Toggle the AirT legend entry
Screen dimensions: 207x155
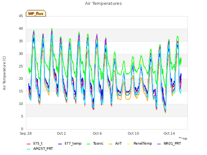pyautogui.click(x=115, y=143)
